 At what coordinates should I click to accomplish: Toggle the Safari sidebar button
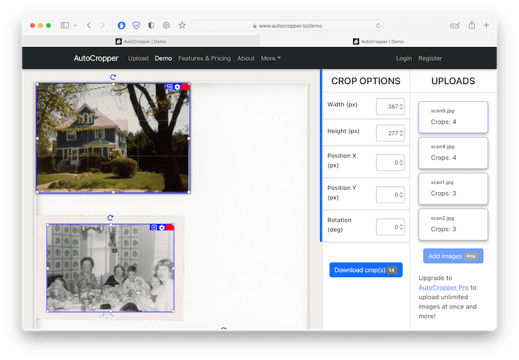[65, 25]
